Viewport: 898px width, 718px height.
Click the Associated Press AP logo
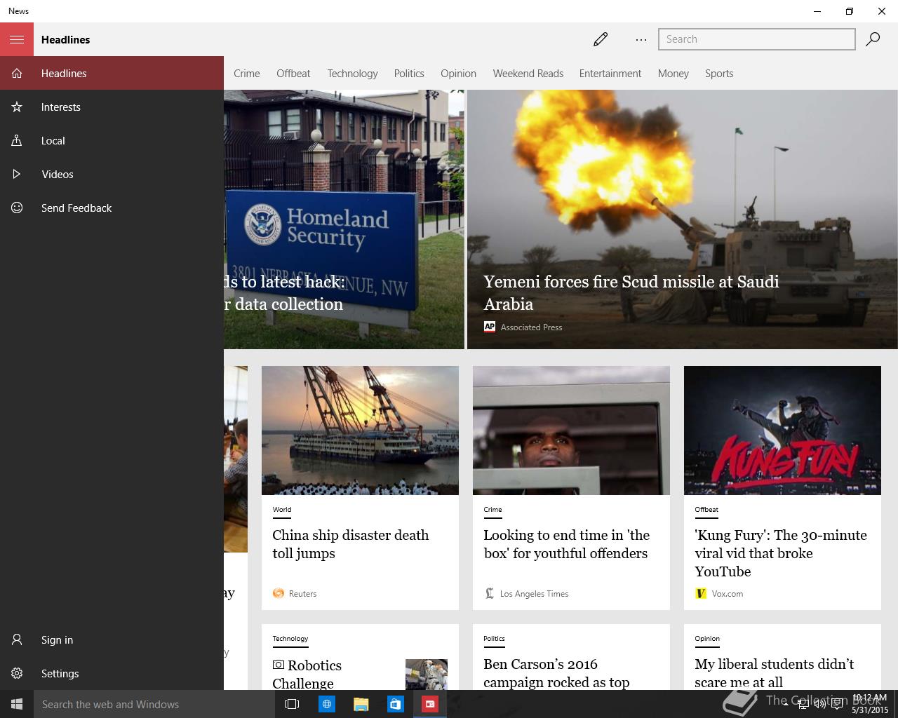[x=490, y=327]
